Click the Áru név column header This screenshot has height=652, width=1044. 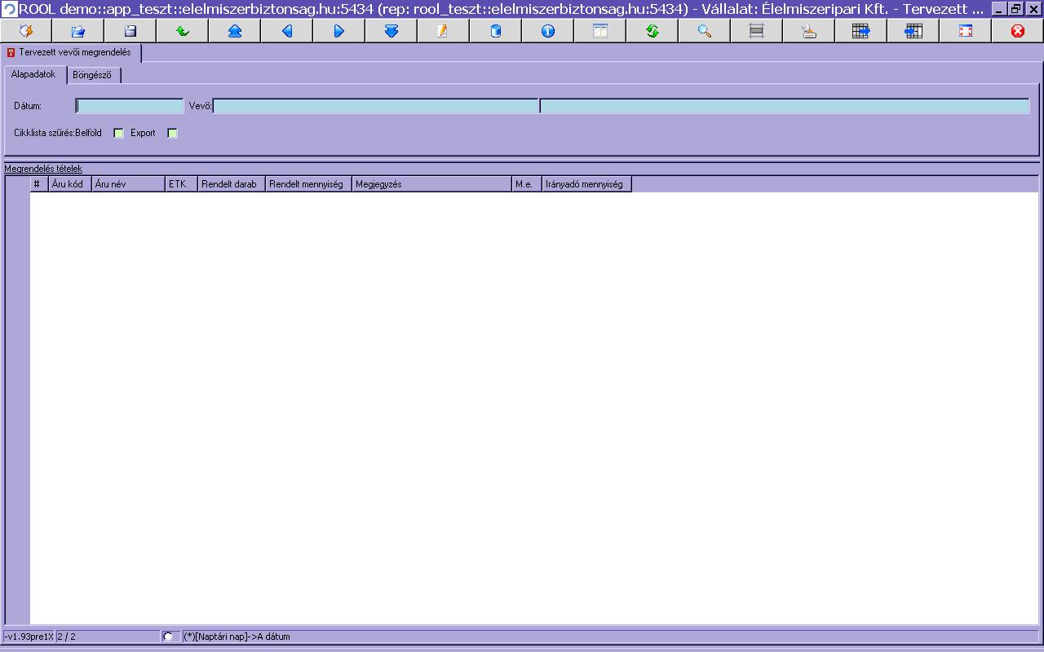coord(128,184)
